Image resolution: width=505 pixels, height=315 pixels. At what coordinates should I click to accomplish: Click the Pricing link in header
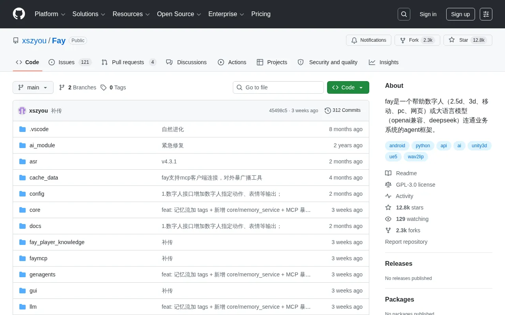(x=261, y=14)
